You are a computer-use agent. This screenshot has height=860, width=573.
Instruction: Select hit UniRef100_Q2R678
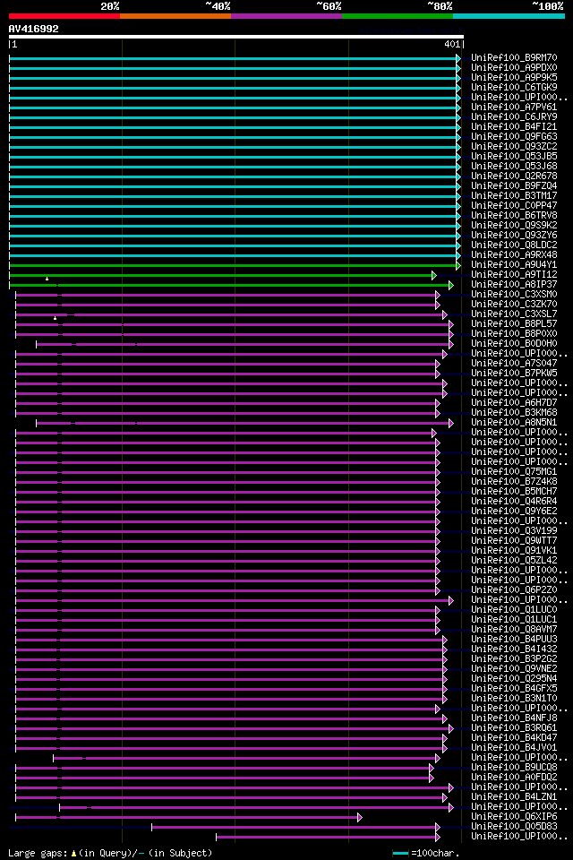[514, 176]
